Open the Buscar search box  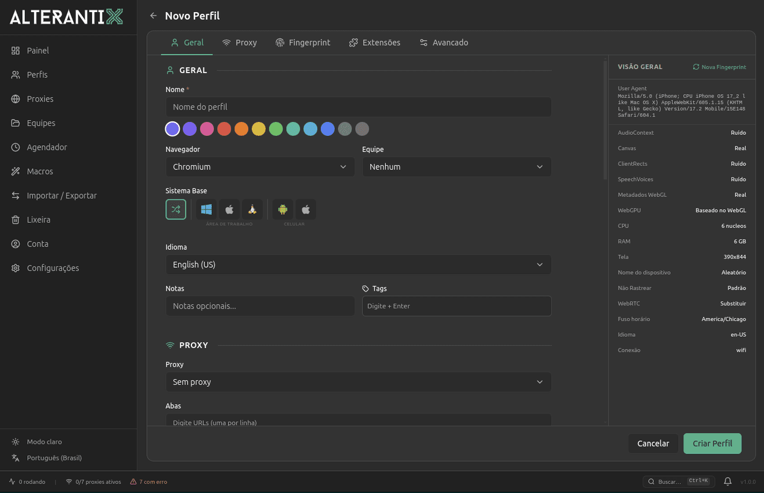point(678,481)
